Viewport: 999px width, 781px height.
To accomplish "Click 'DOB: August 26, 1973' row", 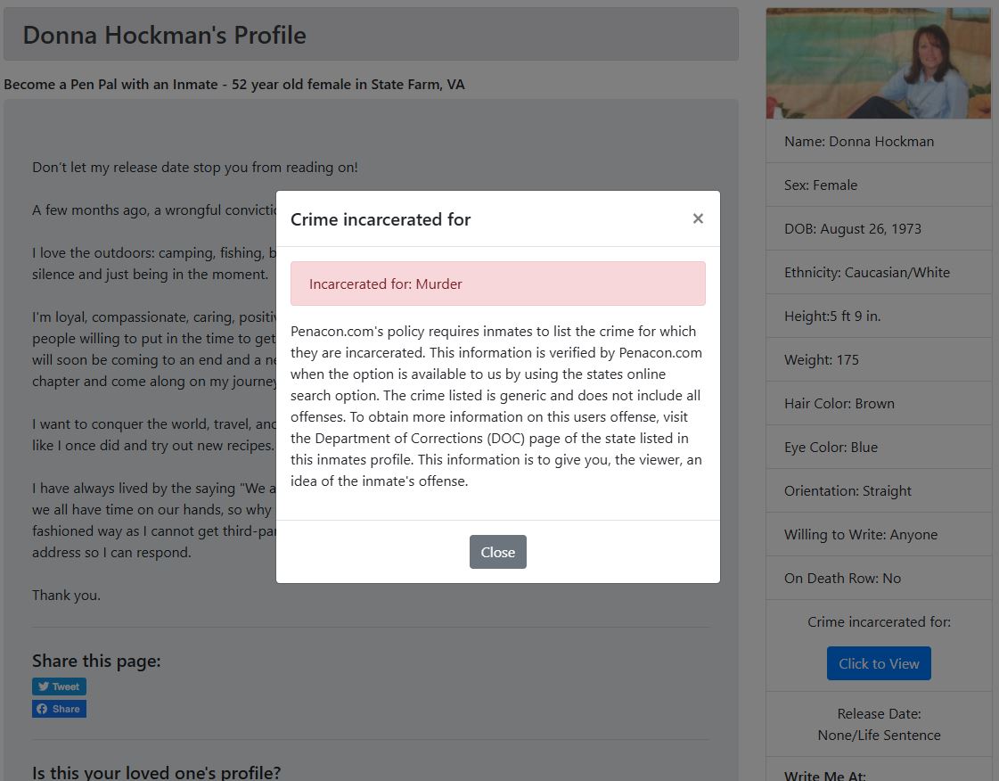I will coord(878,229).
